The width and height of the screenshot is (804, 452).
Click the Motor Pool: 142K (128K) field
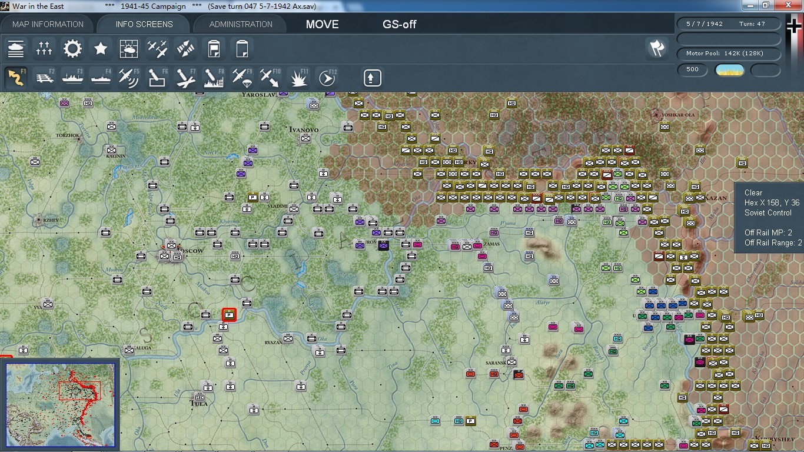coord(729,54)
